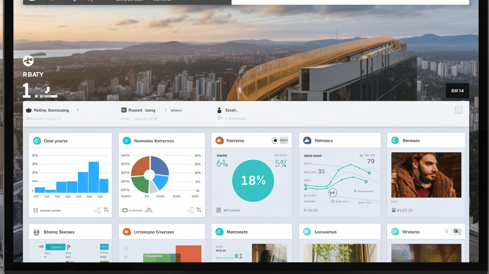
Task: Expand the chevron next to Heting Anerestng
Action: click(x=78, y=110)
